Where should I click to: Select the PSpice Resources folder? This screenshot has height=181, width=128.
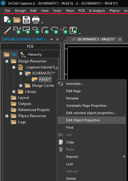coord(32,116)
